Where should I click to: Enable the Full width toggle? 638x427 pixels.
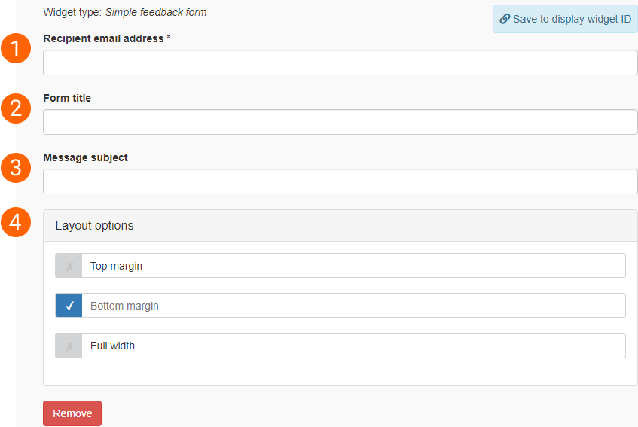pyautogui.click(x=69, y=346)
